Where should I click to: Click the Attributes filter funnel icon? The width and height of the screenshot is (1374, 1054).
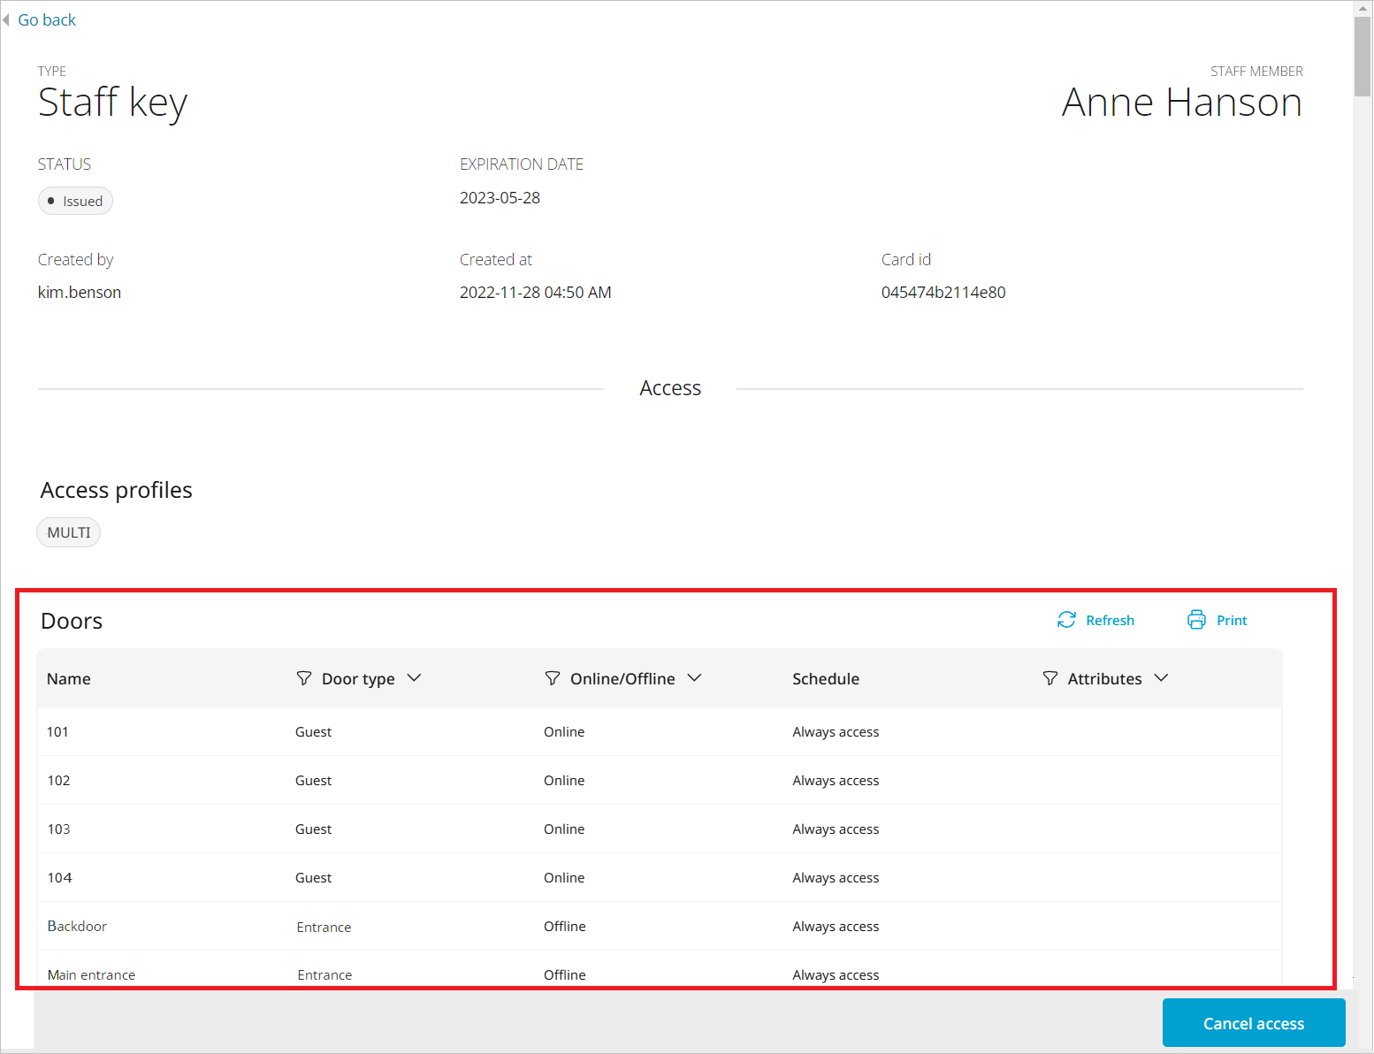[1050, 678]
